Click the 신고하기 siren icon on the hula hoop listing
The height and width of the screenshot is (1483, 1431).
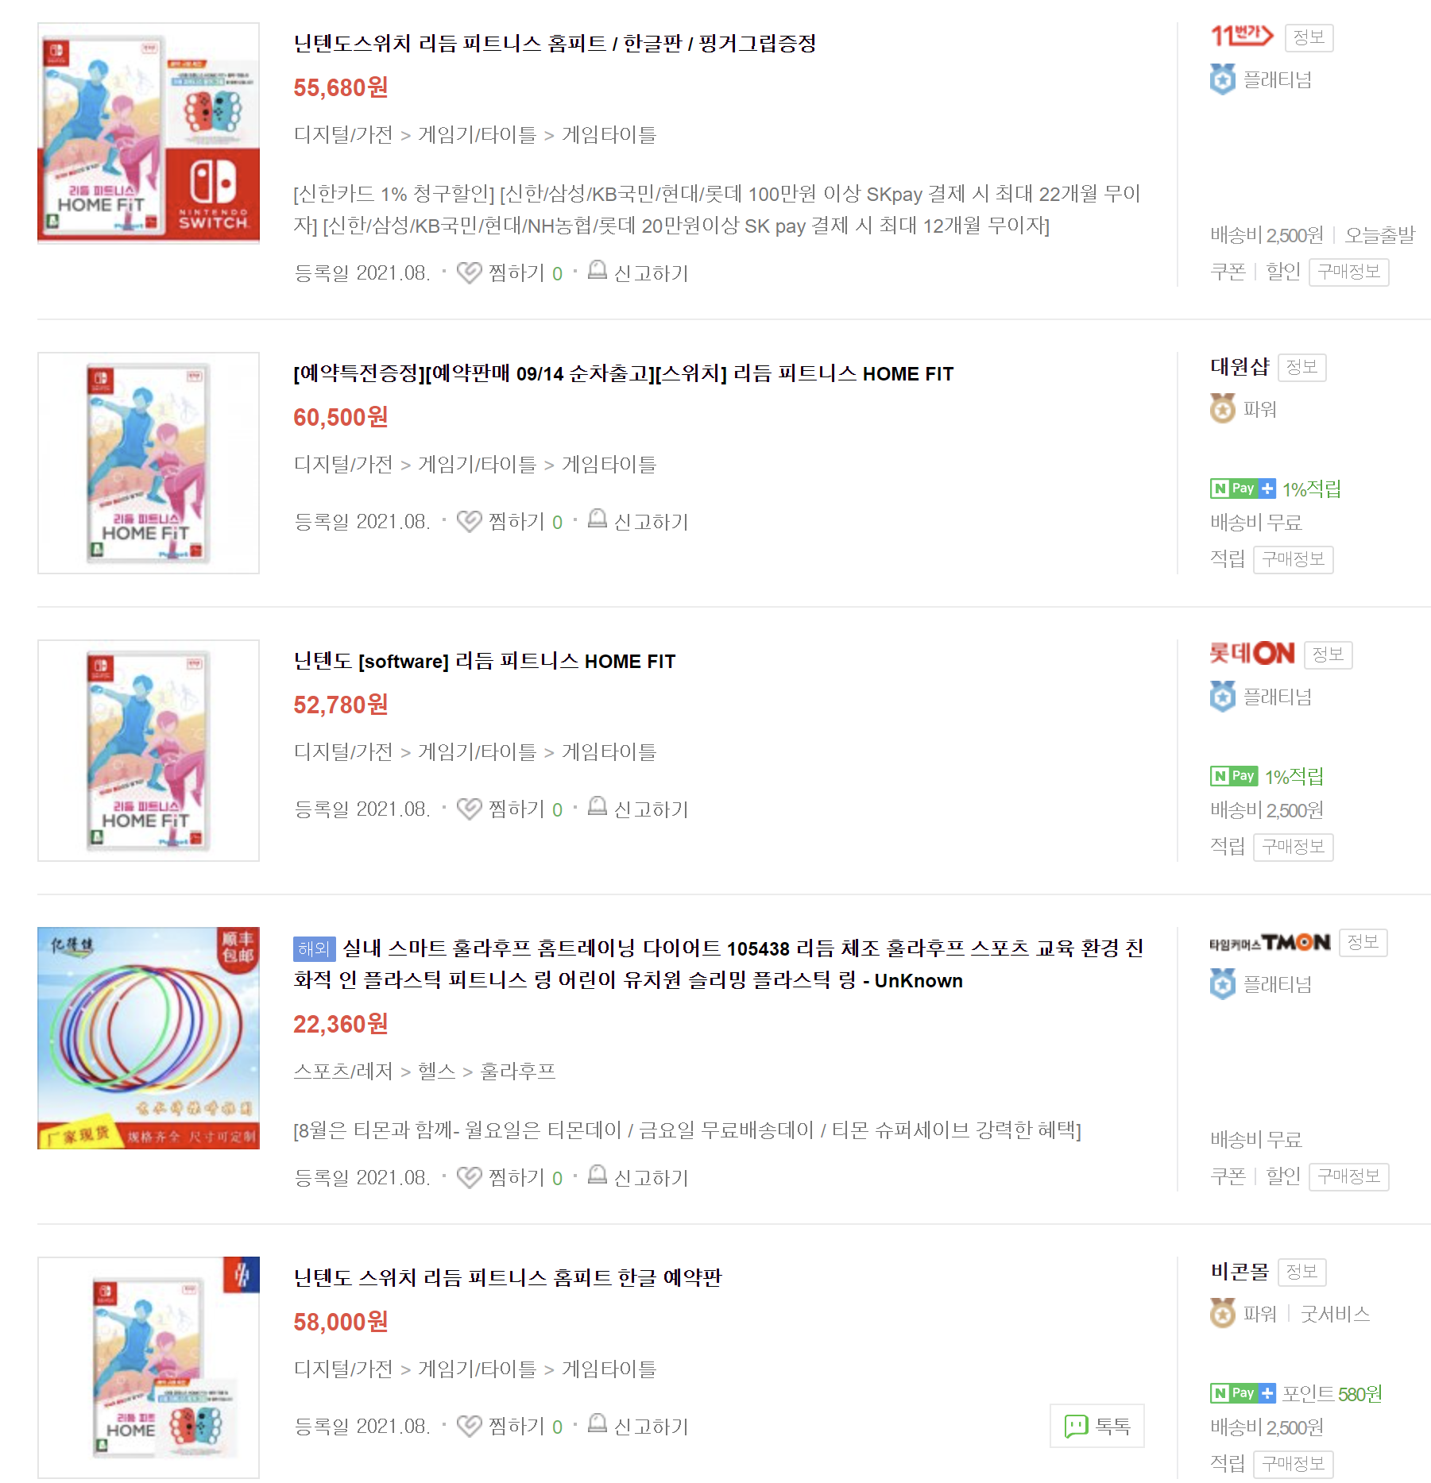597,1175
